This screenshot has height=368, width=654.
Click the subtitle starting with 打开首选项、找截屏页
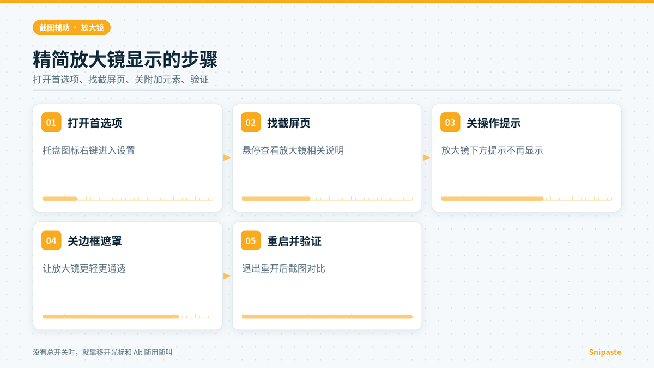pos(120,80)
